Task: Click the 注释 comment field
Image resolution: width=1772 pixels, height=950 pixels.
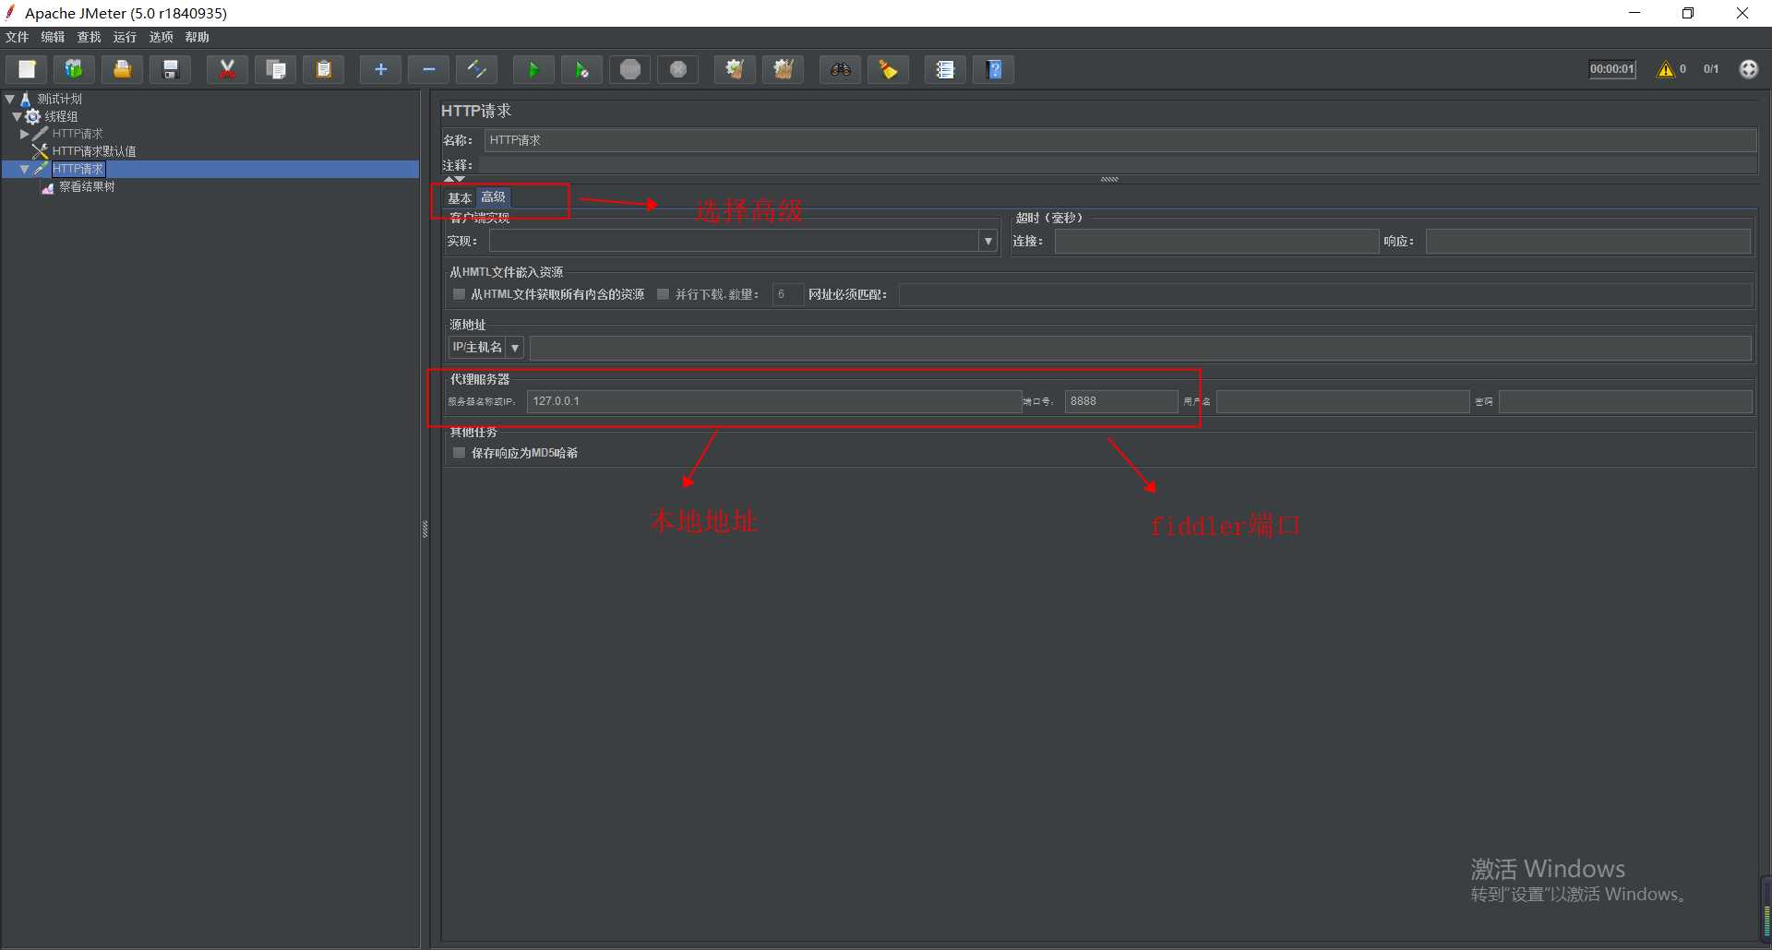Action: (1117, 165)
